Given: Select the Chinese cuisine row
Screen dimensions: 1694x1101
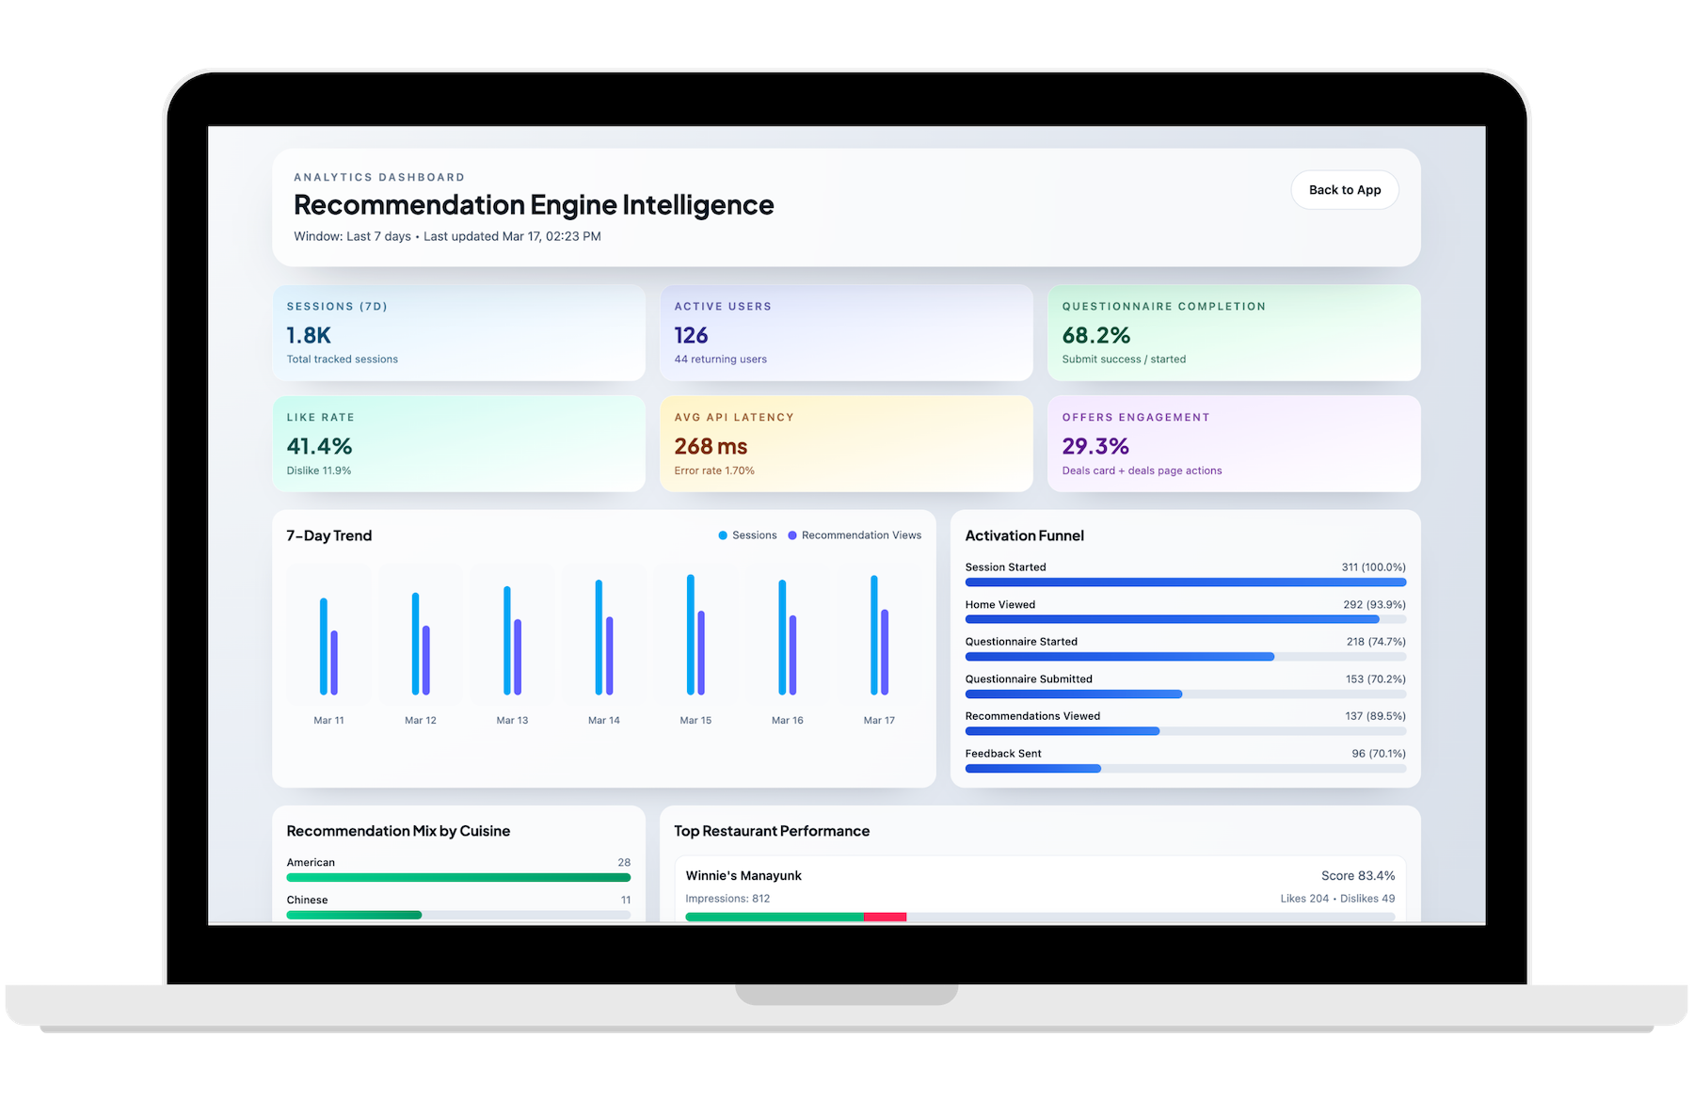Looking at the screenshot, I should click(x=458, y=905).
